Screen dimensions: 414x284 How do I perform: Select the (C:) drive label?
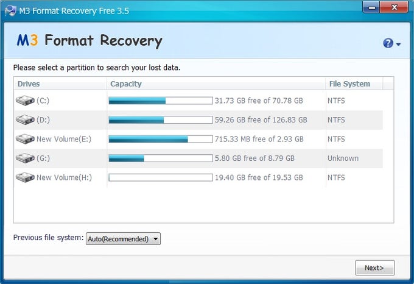[43, 101]
